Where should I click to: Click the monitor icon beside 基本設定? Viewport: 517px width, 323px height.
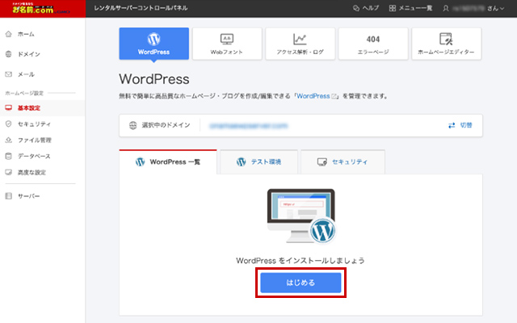(9, 107)
